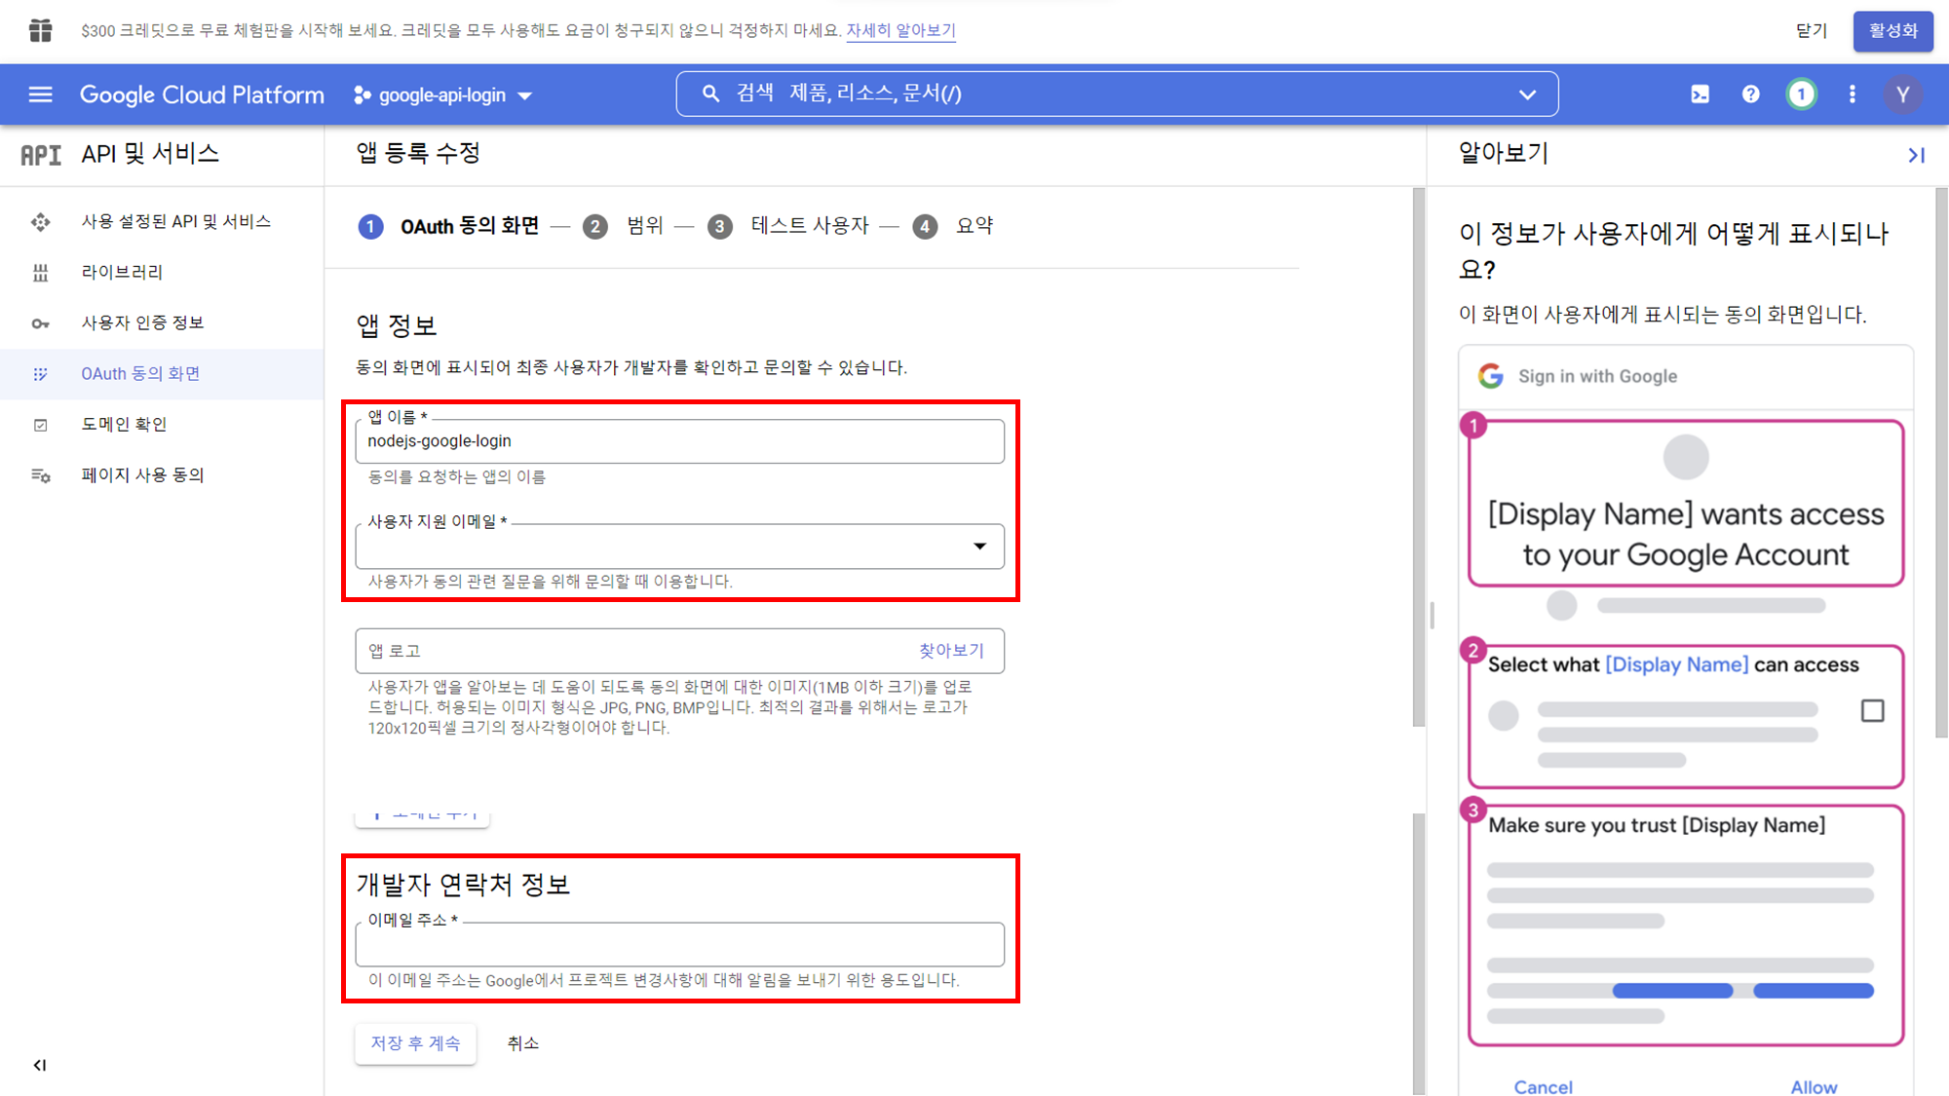Screen dimensions: 1949x1096
Task: Click the 앱 로고 file field
Action: point(679,651)
